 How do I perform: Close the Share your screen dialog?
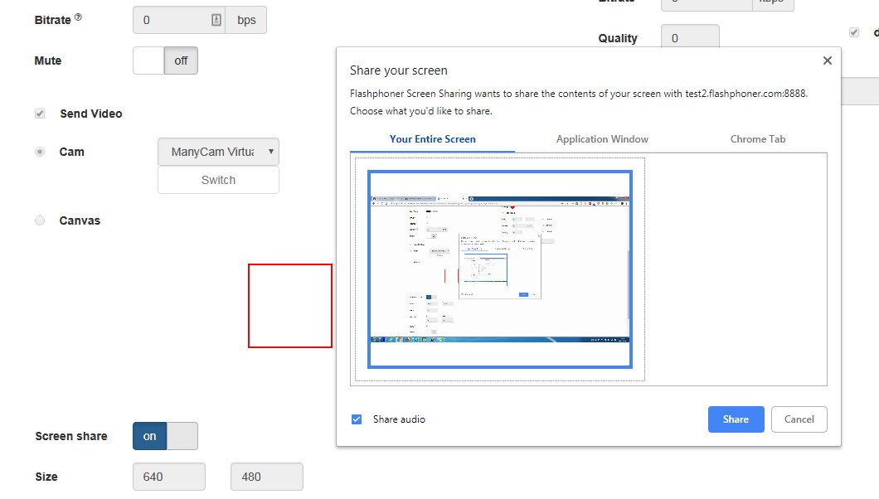tap(827, 61)
